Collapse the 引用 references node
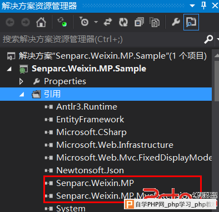The height and width of the screenshot is (212, 219). click(22, 95)
